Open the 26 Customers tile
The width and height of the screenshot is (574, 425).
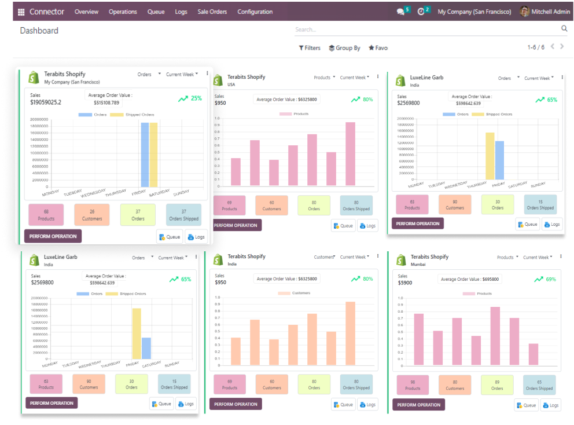pos(92,215)
